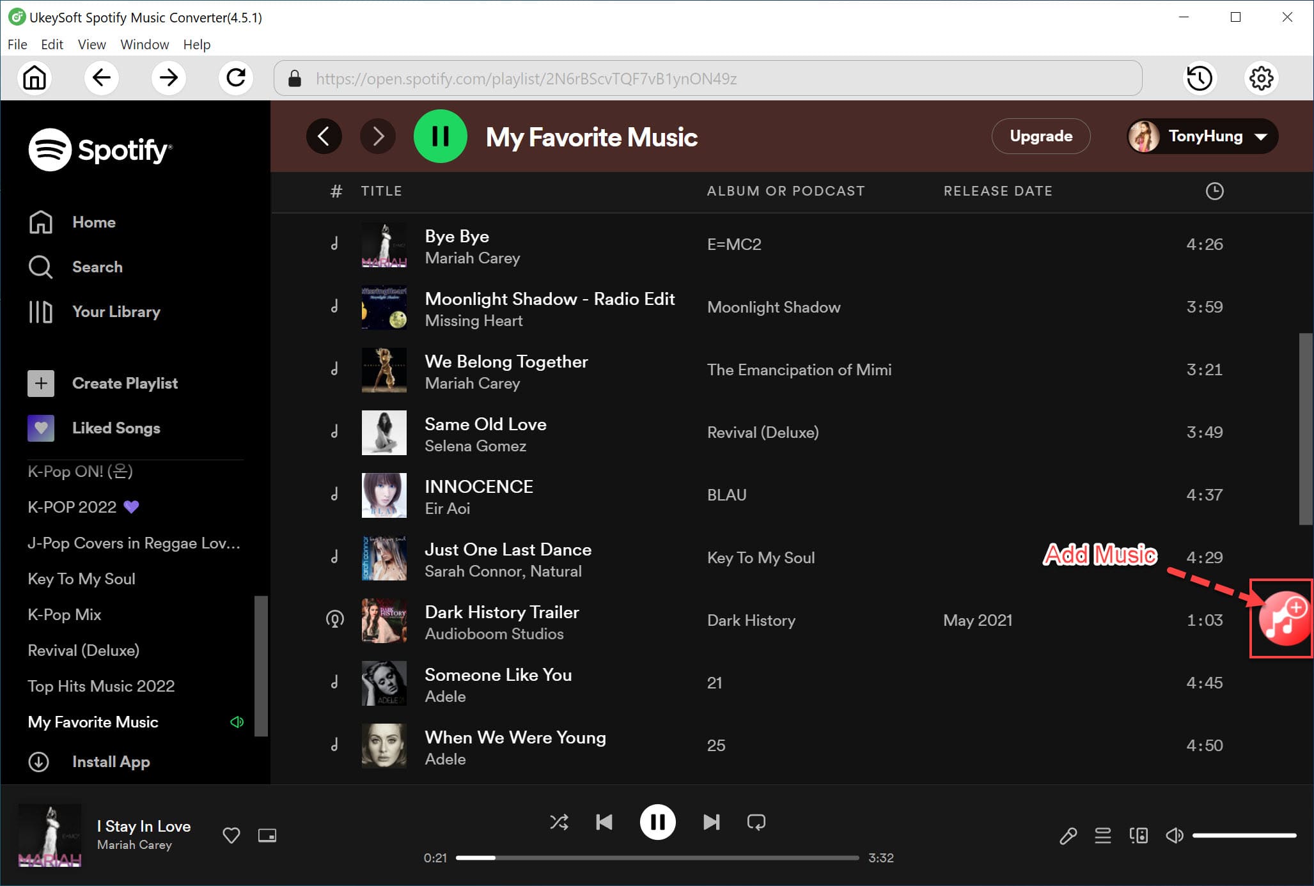Click the connect to device icon

pos(1138,834)
